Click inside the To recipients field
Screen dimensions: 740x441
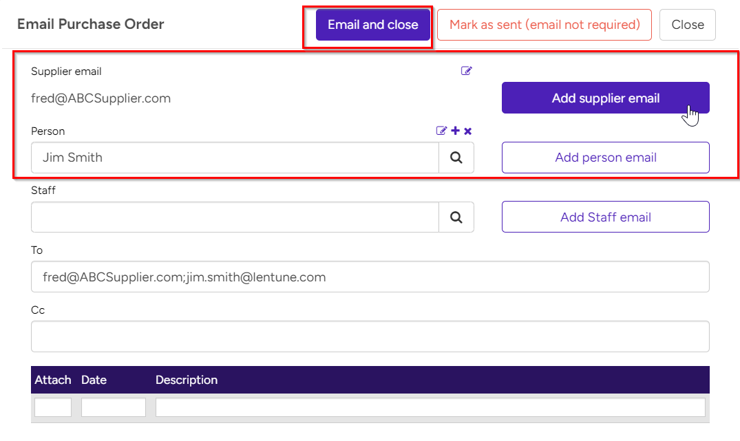point(370,277)
